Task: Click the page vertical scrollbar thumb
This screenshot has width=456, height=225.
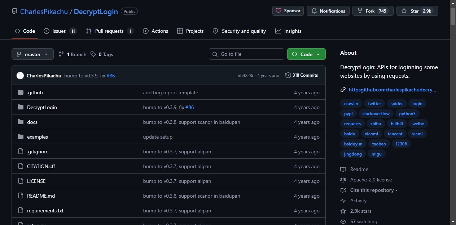Action: [453, 16]
